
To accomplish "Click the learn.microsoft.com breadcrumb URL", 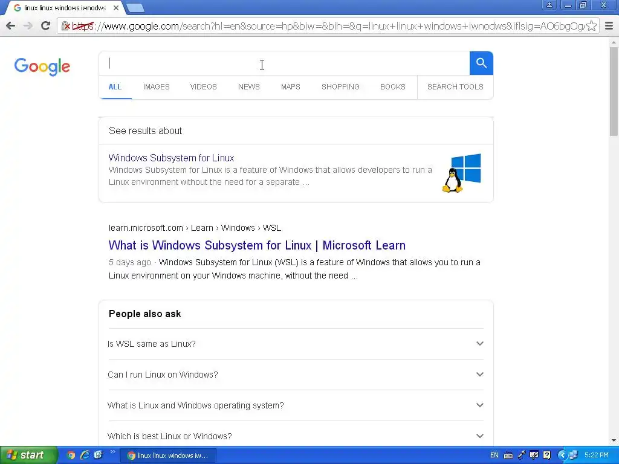I will coord(195,228).
